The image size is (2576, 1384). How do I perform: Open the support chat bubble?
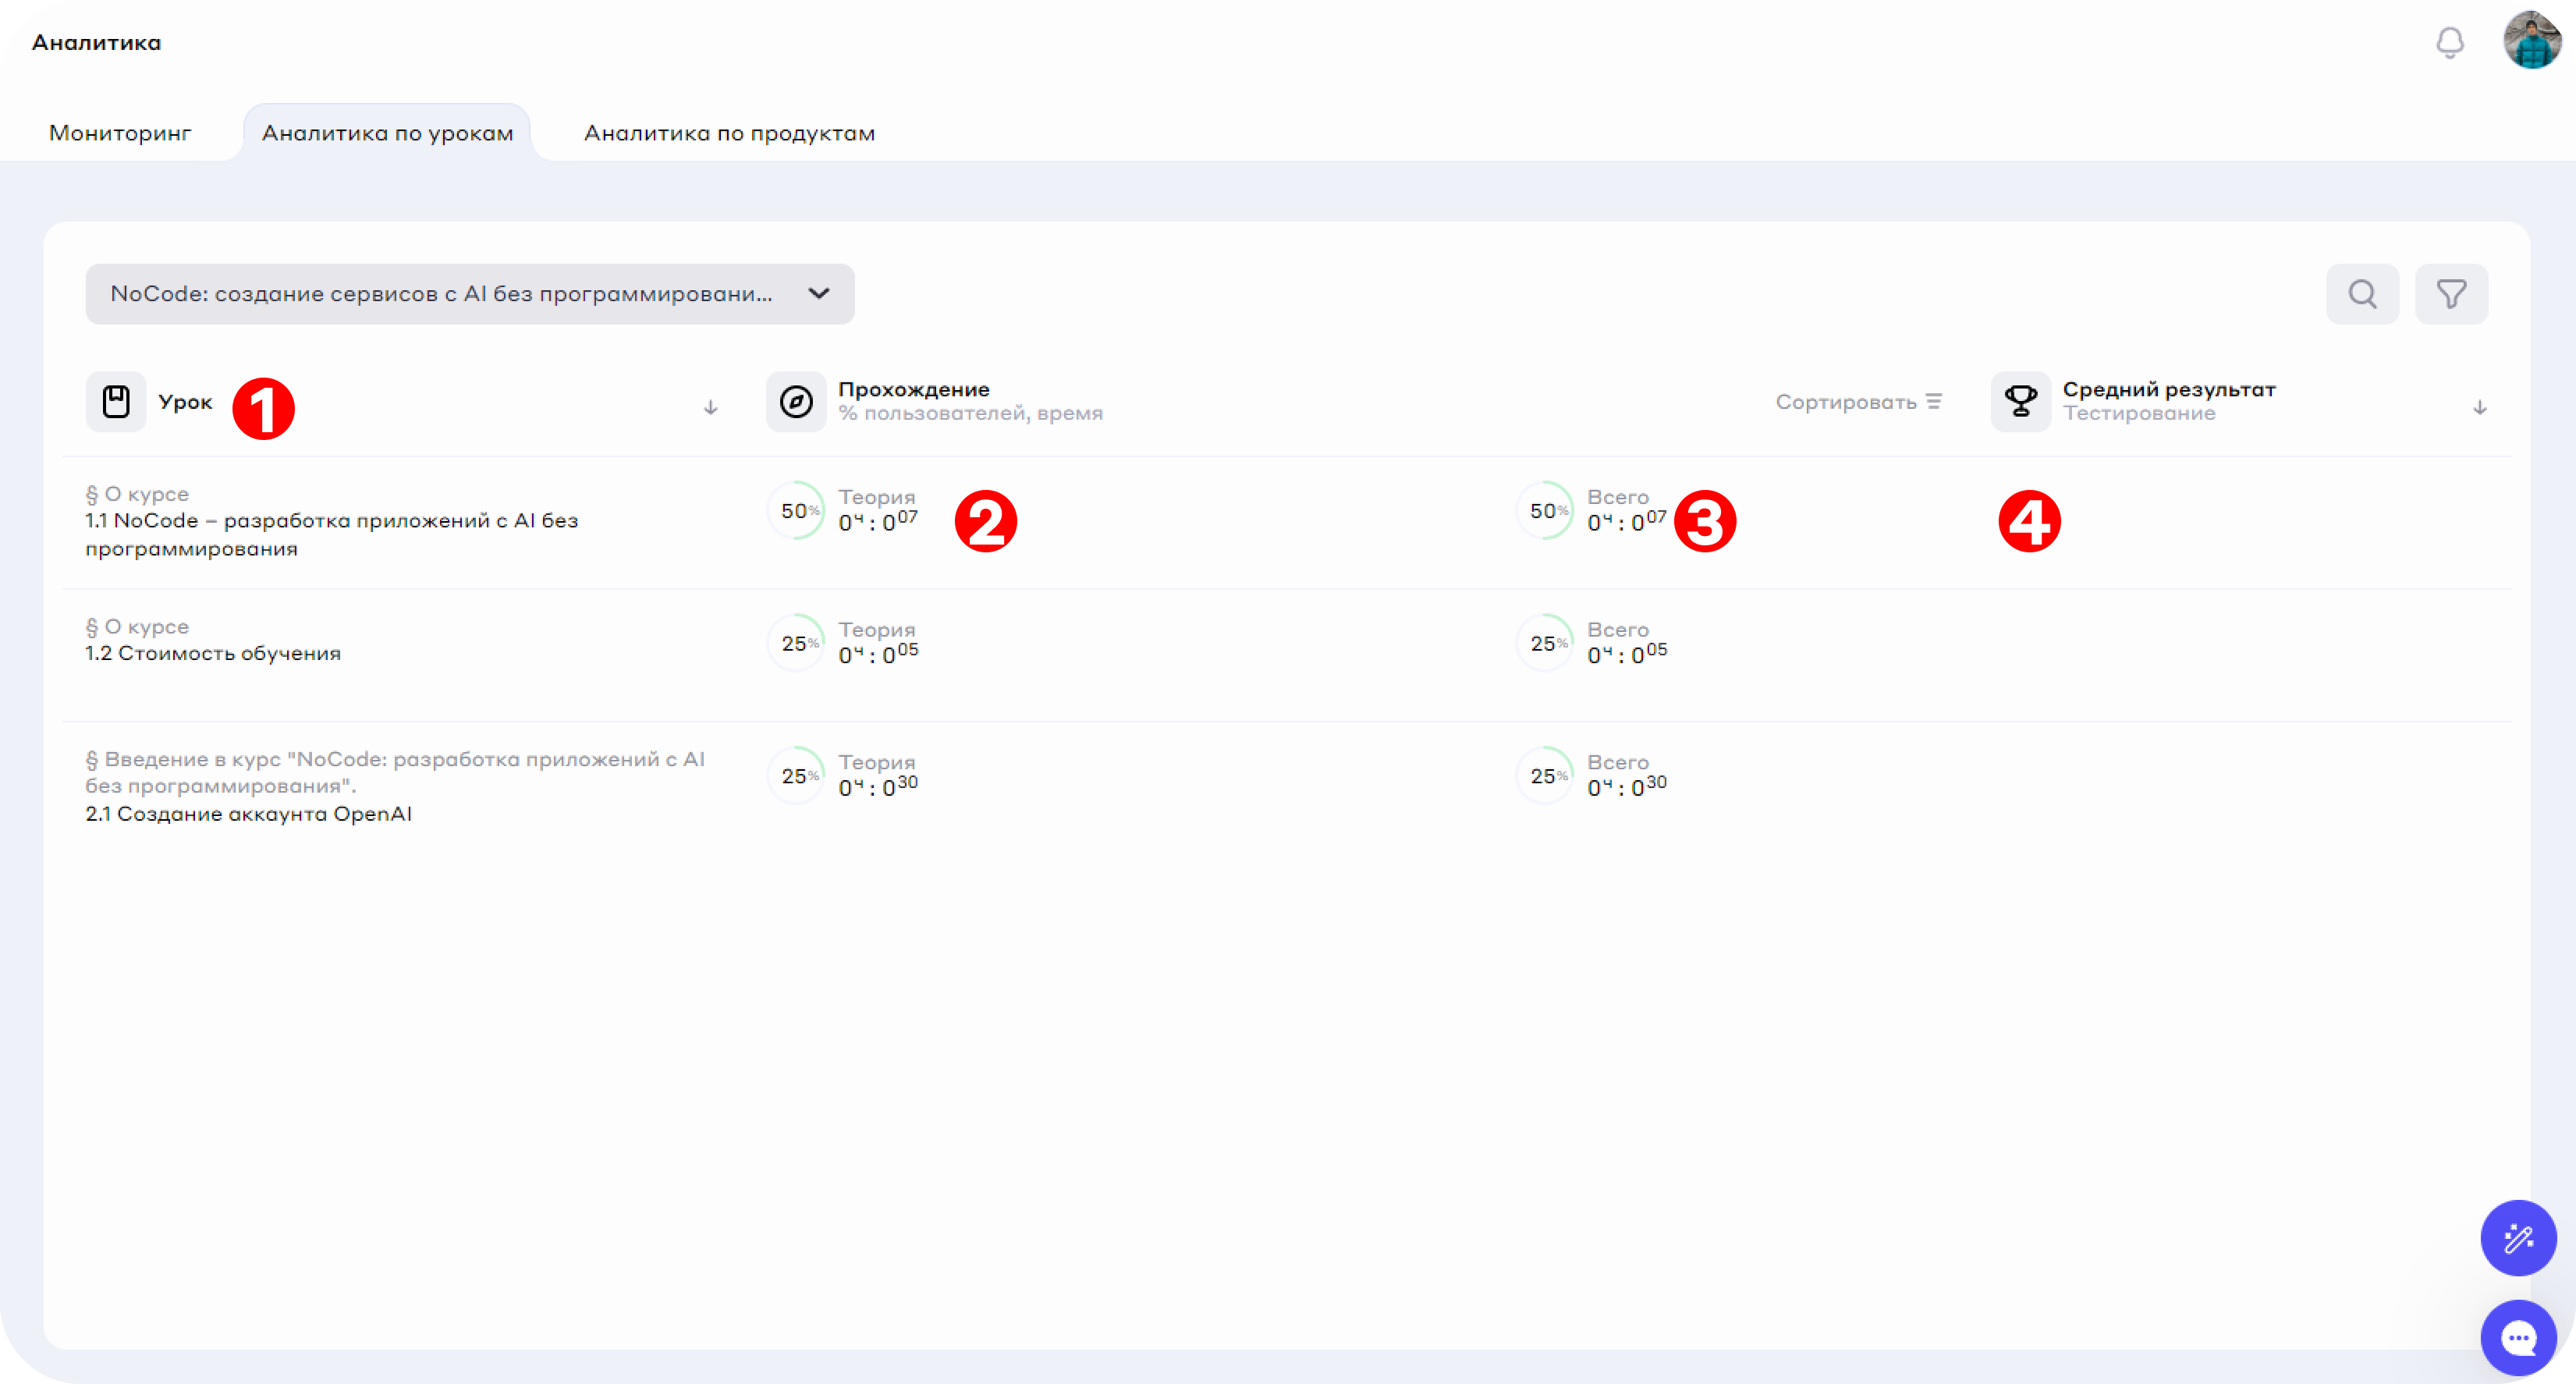2518,1337
